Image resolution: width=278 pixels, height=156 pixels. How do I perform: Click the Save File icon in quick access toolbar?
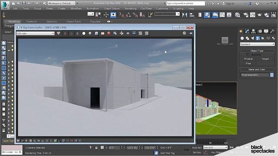point(24,3)
